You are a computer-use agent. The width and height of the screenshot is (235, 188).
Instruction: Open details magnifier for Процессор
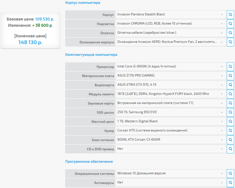point(231,67)
